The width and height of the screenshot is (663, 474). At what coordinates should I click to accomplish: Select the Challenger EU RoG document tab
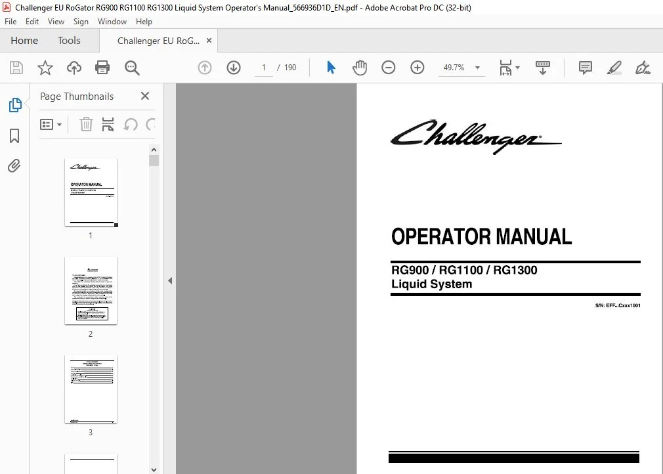pyautogui.click(x=158, y=41)
